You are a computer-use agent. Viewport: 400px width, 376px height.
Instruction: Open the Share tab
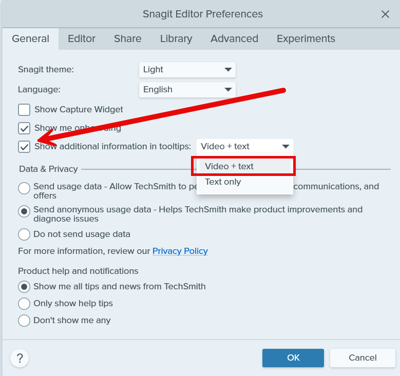(128, 38)
